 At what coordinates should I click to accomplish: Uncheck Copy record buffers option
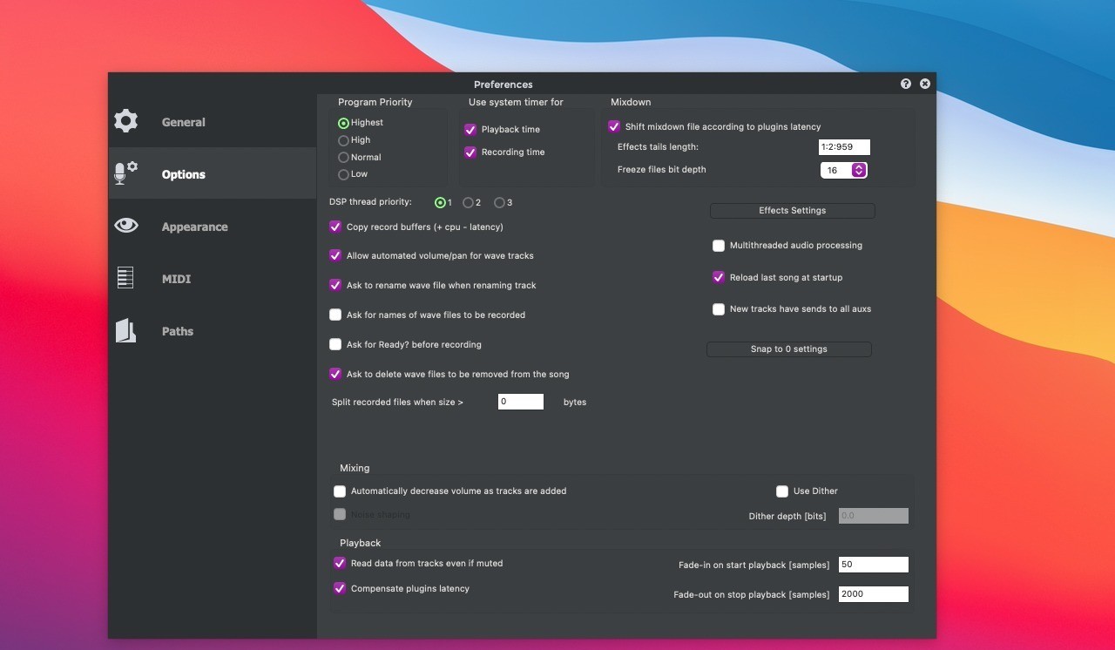point(335,227)
